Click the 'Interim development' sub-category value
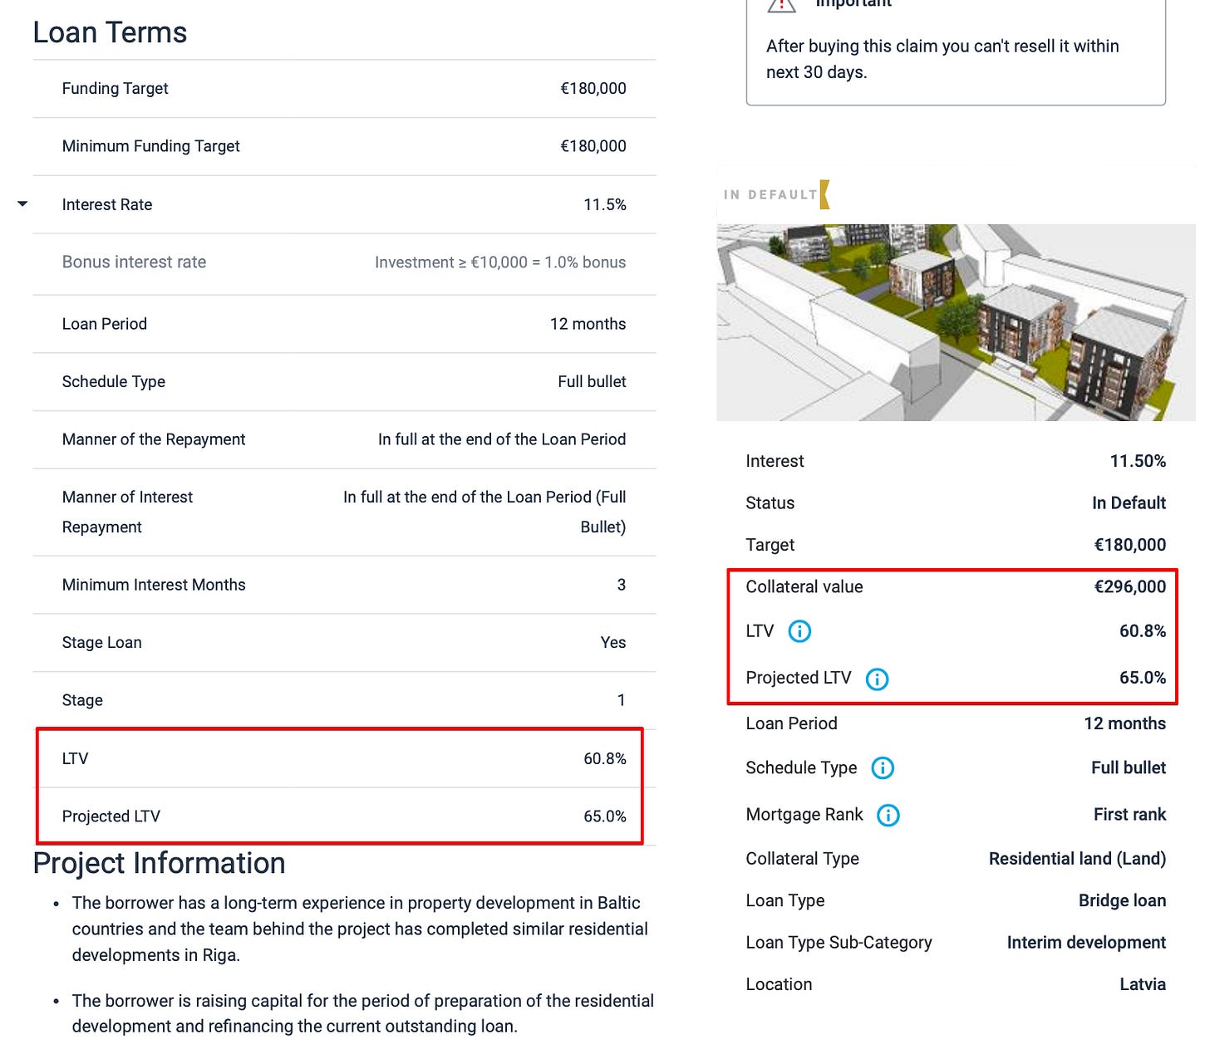Screen dimensions: 1210x1054 coord(1086,943)
